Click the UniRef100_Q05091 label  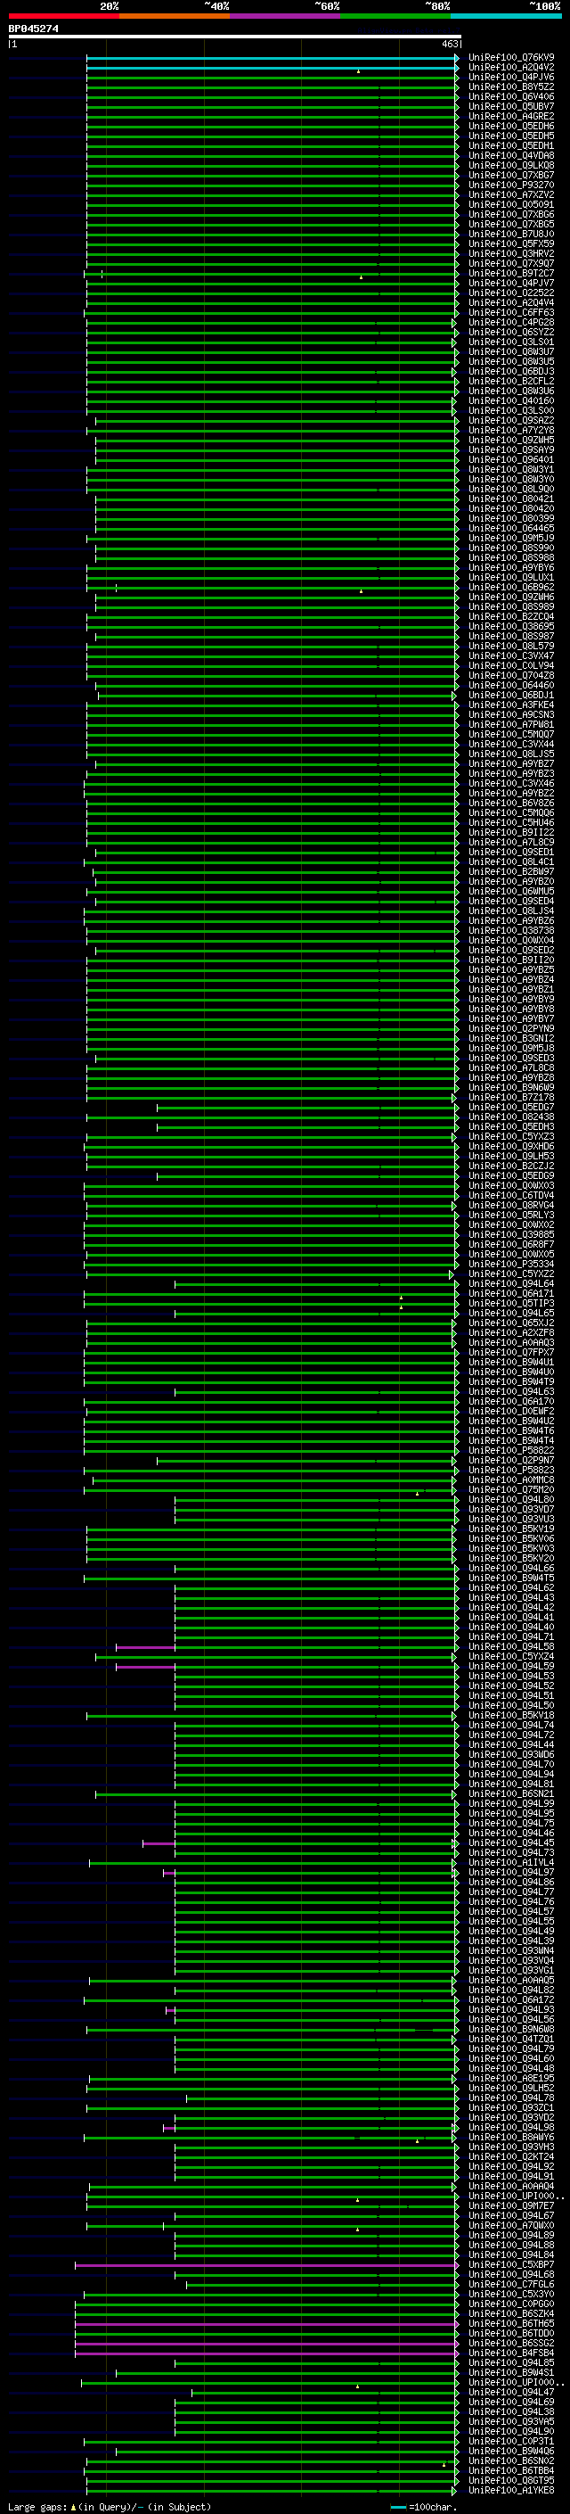click(x=511, y=204)
